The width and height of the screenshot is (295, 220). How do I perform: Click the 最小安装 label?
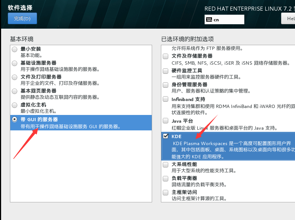click(30, 49)
